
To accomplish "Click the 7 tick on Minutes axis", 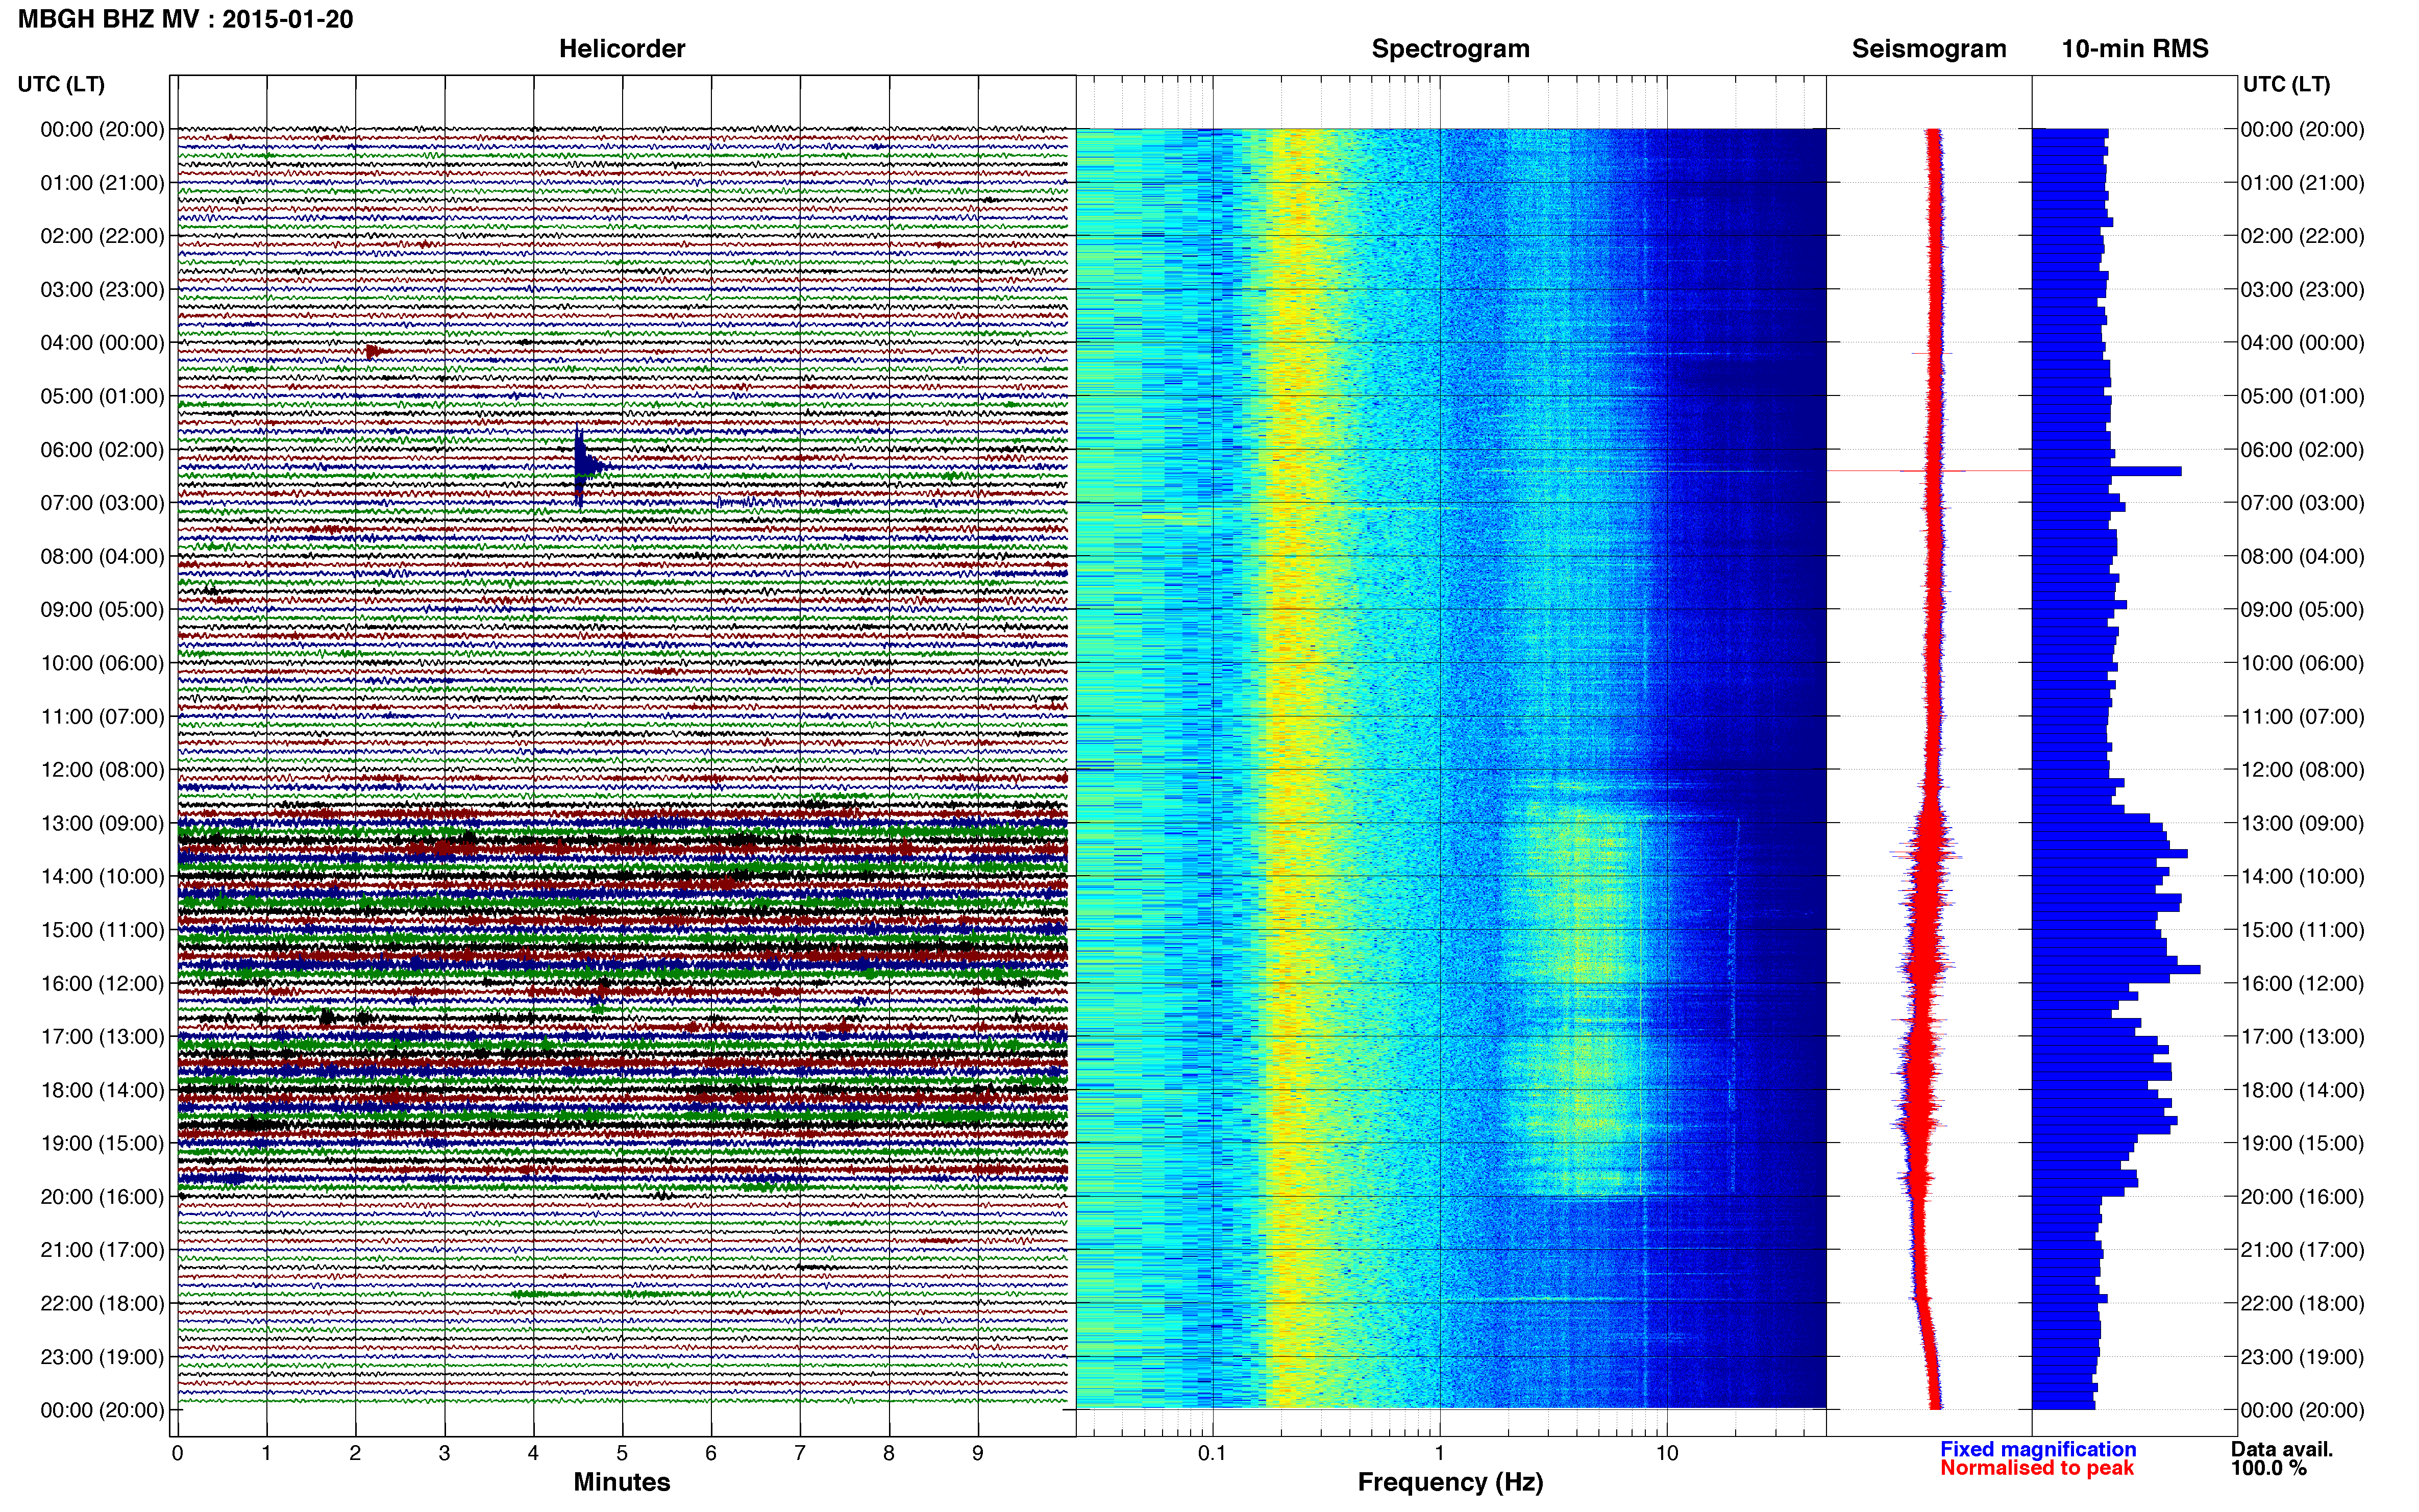I will (x=800, y=1453).
